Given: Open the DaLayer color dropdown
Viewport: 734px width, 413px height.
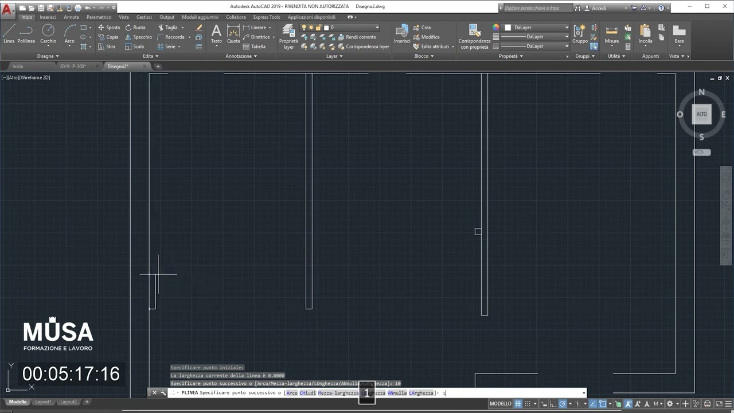Looking at the screenshot, I should pyautogui.click(x=536, y=28).
